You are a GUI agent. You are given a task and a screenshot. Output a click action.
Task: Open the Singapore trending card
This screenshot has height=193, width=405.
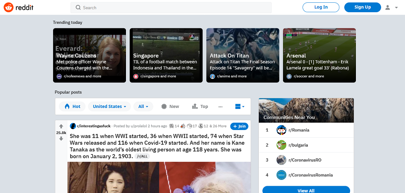(166, 55)
